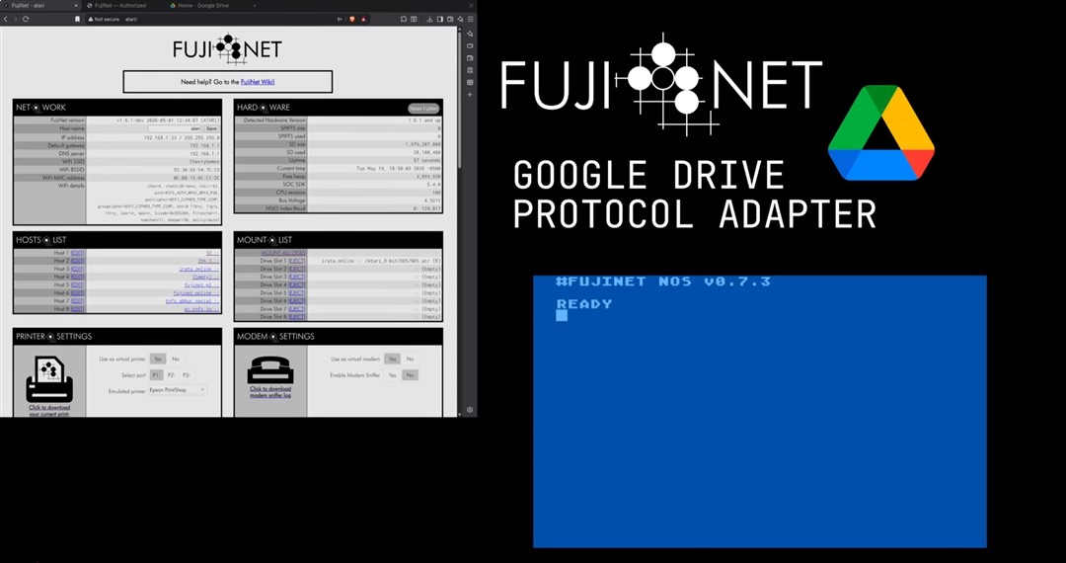
Task: Set Use as virtual printer to Yes
Action: pos(158,359)
